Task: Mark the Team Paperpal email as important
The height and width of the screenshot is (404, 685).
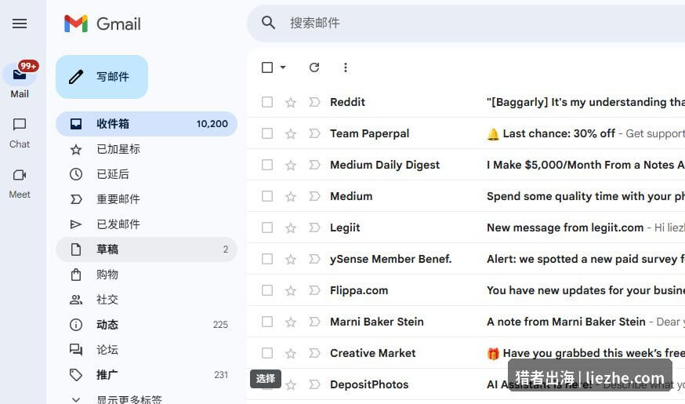Action: (314, 133)
